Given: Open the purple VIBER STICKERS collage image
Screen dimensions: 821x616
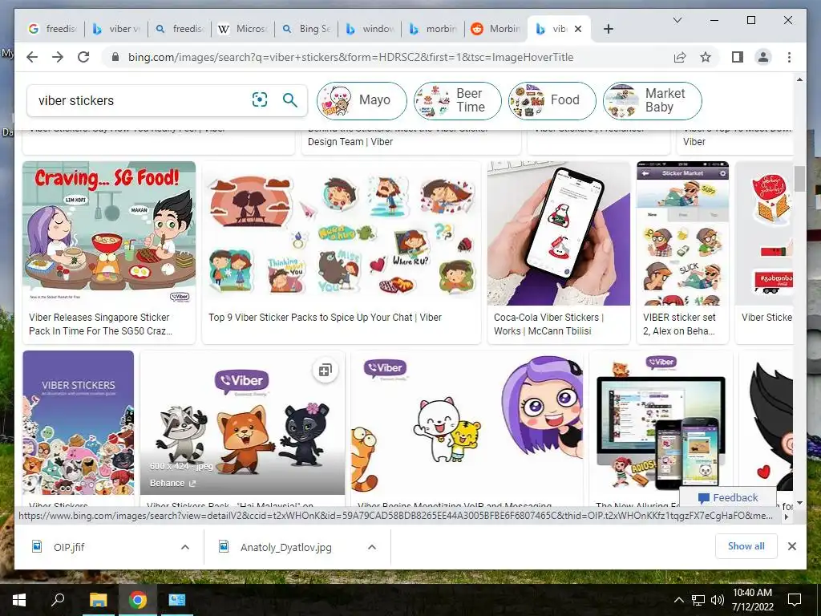Looking at the screenshot, I should [79, 423].
